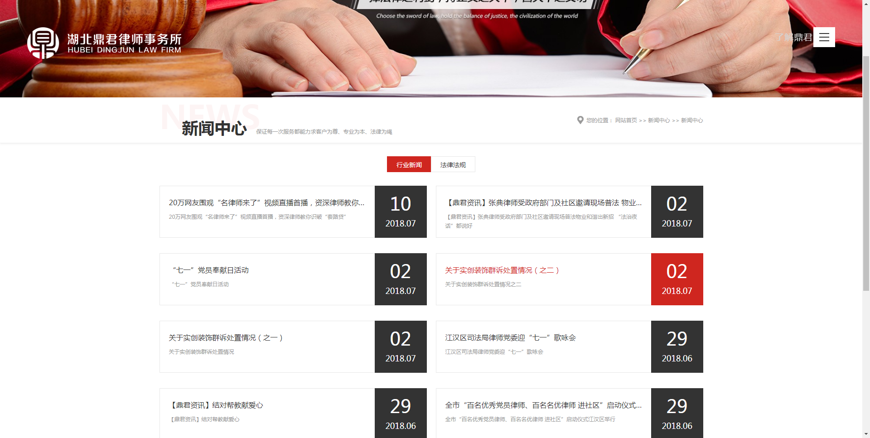Screen dimensions: 870x438
Task: Open 关于实创装饰群诉处置情况（之二）article
Action: [502, 270]
